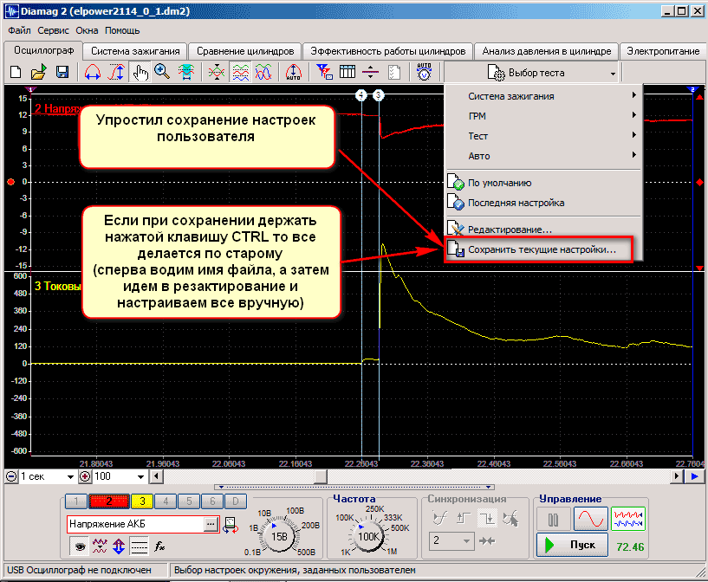Open the Помощь menu
The height and width of the screenshot is (582, 708).
click(122, 30)
